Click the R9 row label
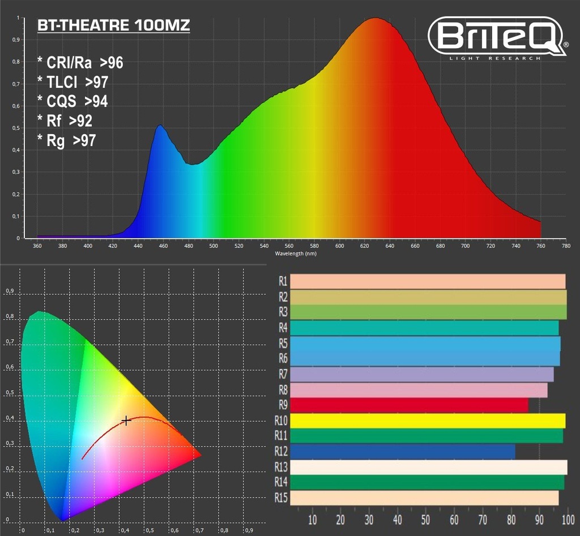The width and height of the screenshot is (580, 536). coord(283,405)
